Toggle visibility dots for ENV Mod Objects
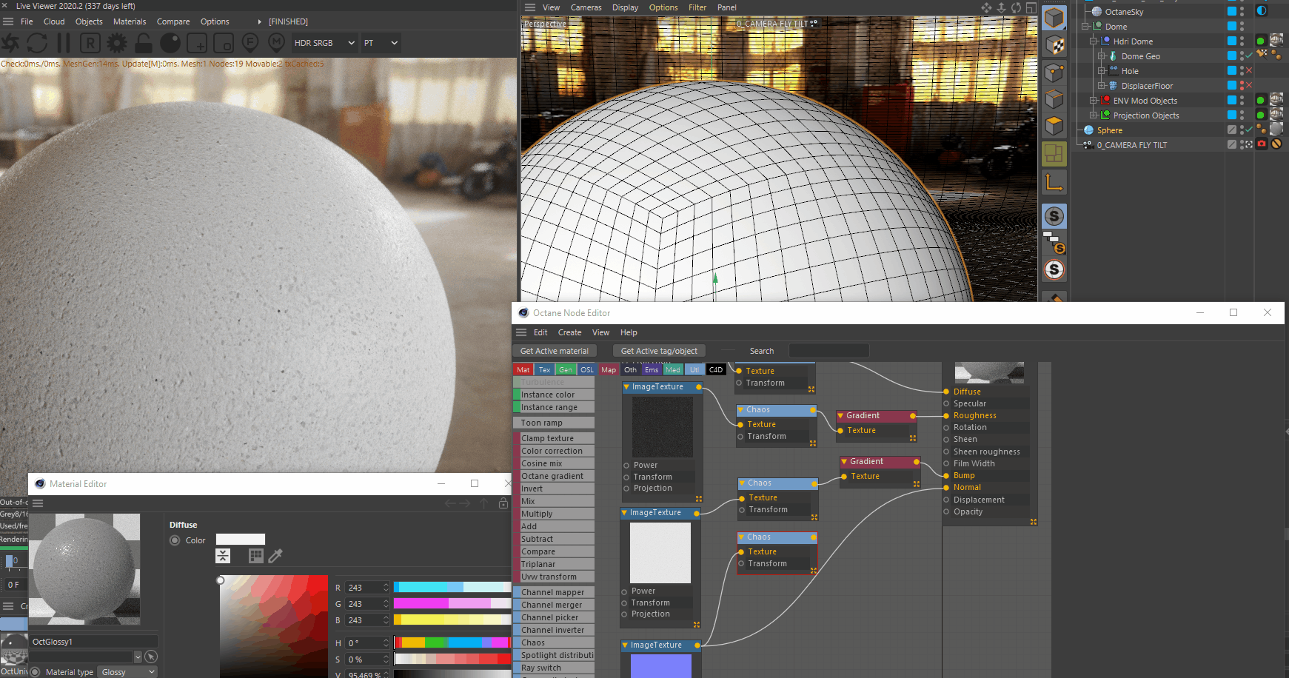 point(1242,100)
